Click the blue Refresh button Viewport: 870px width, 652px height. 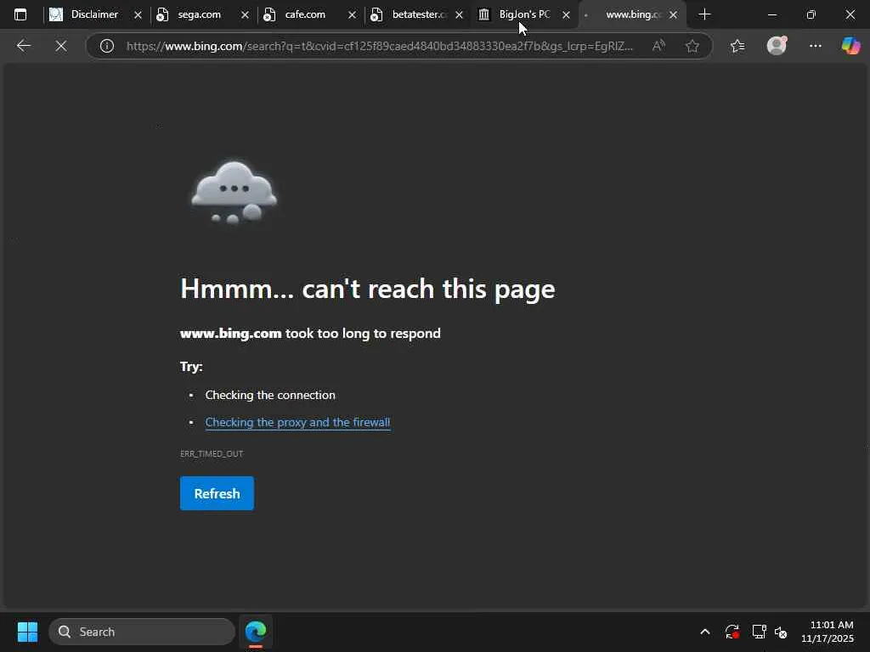point(217,493)
